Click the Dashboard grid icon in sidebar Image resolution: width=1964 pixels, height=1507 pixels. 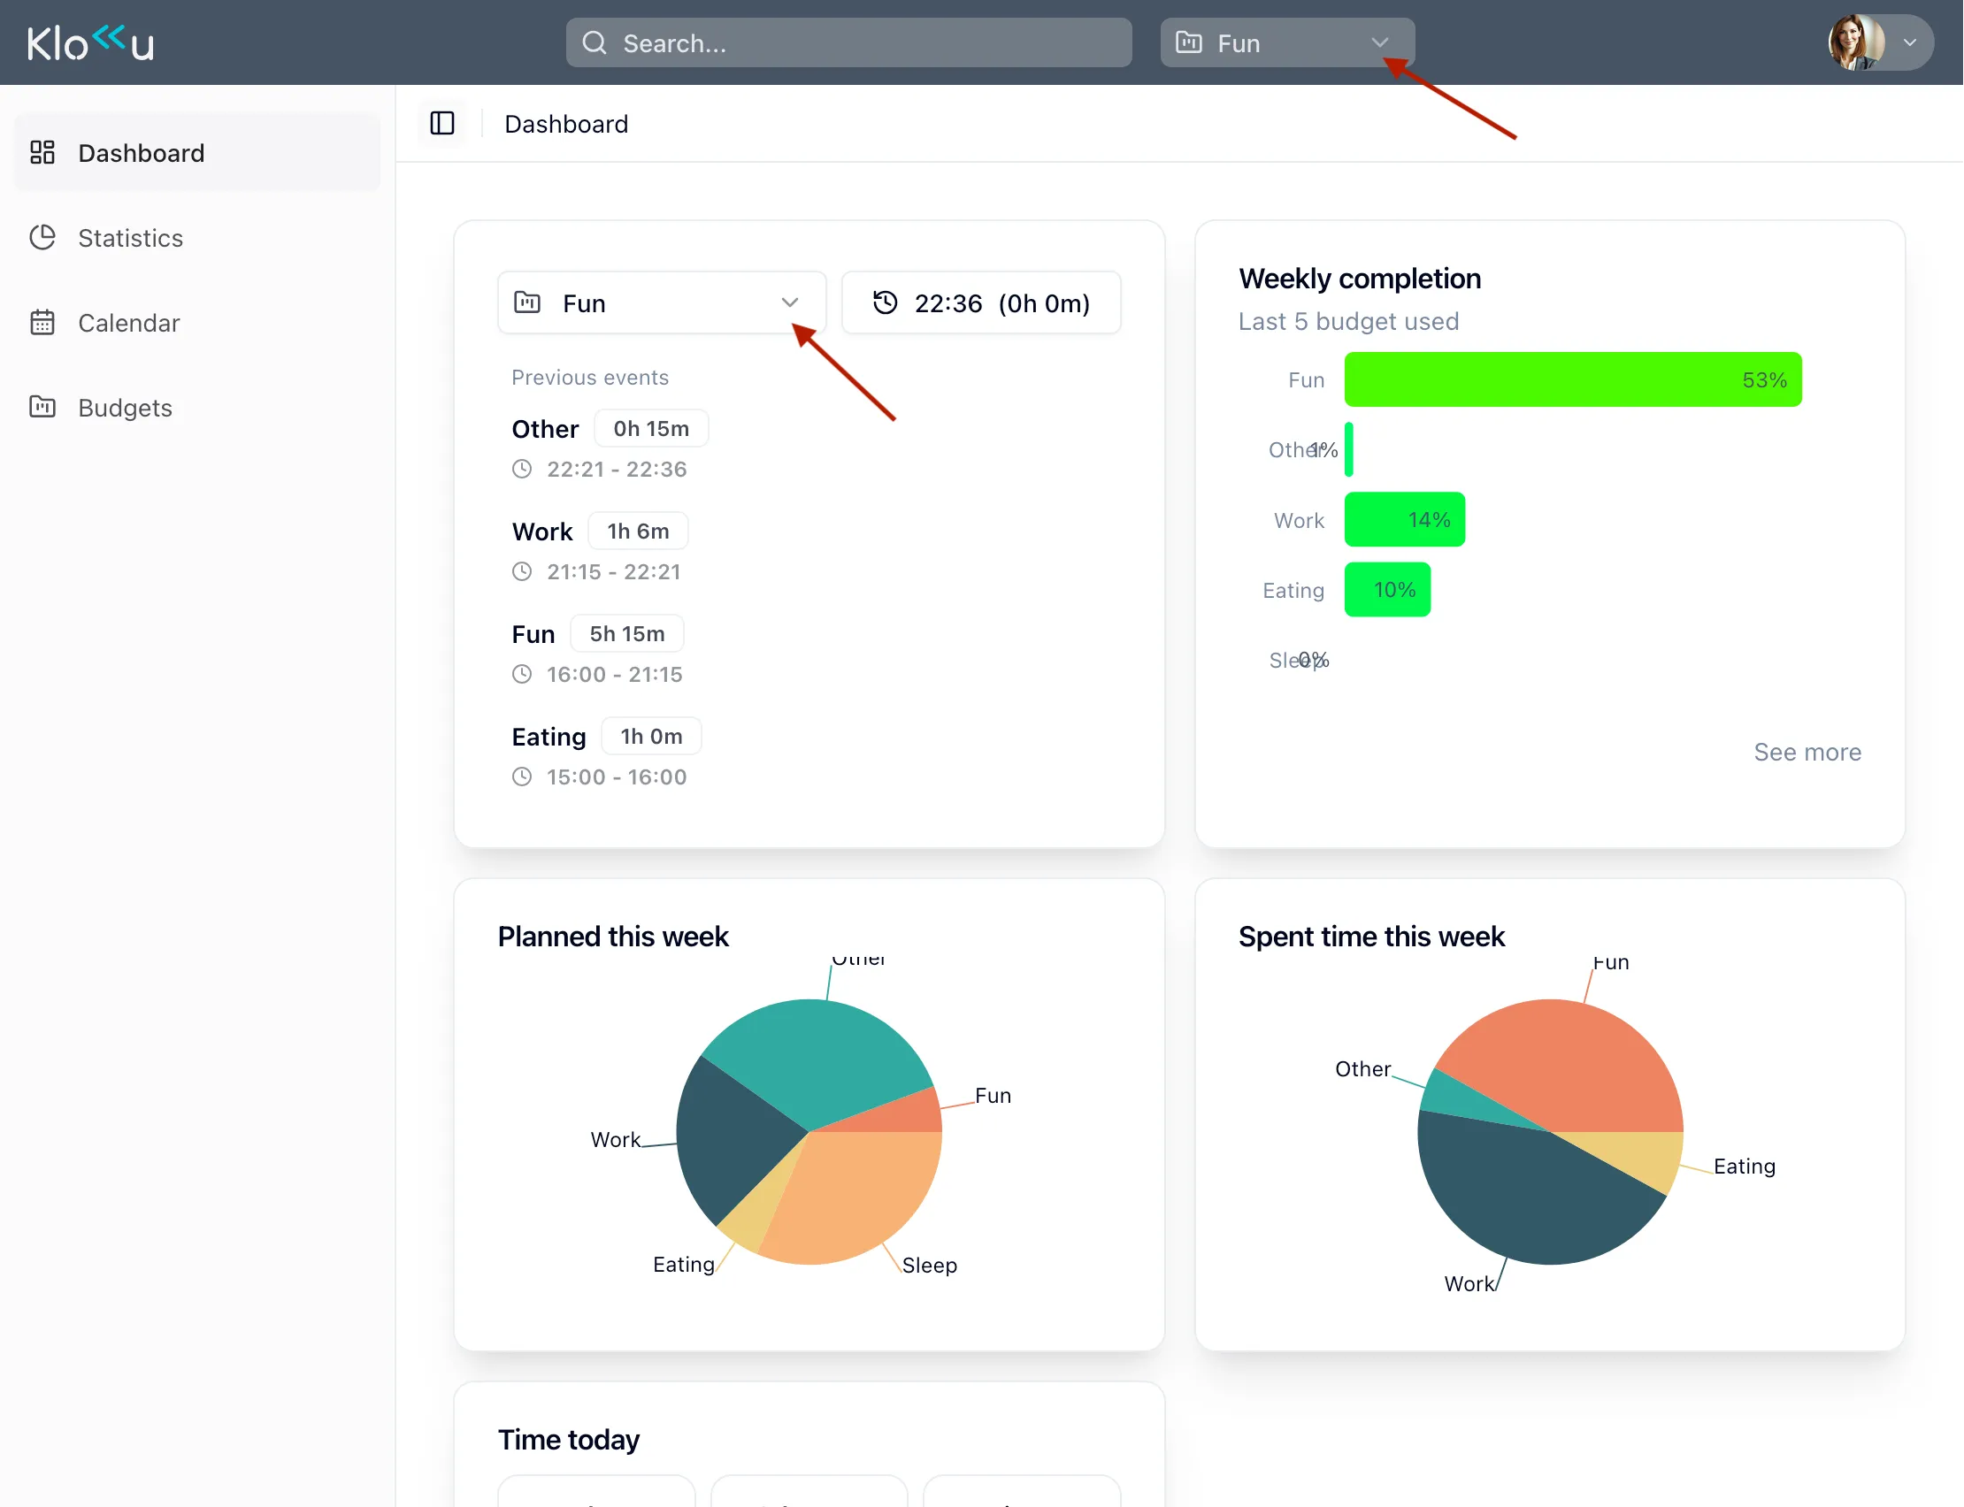click(x=42, y=152)
